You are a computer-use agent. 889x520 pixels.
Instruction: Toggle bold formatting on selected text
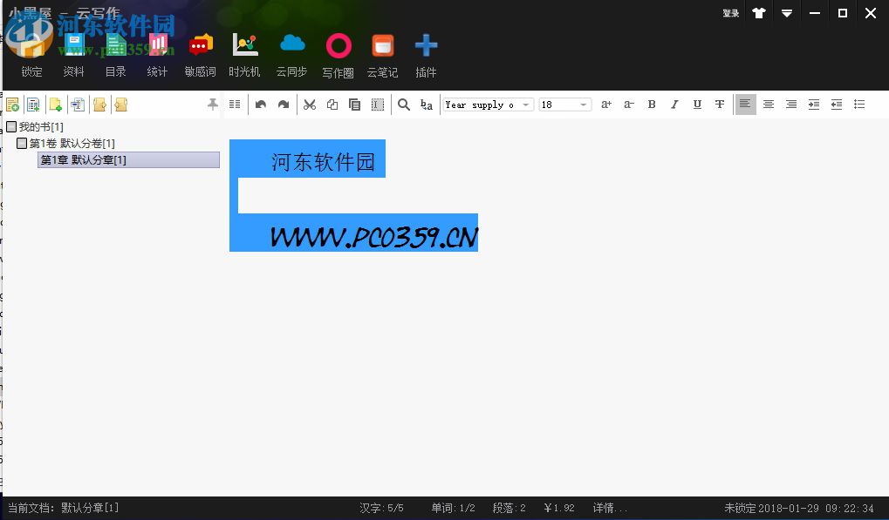(652, 104)
